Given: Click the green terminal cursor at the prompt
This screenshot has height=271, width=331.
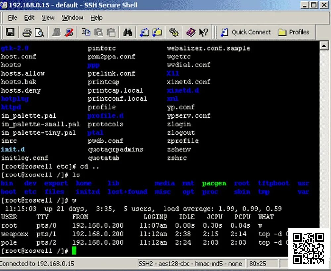Looking at the screenshot, I should (74, 251).
